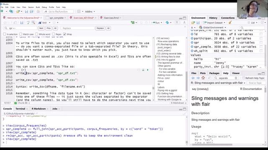Switch to the History tab
Screen dimensions: 268x150
[x=213, y=18]
